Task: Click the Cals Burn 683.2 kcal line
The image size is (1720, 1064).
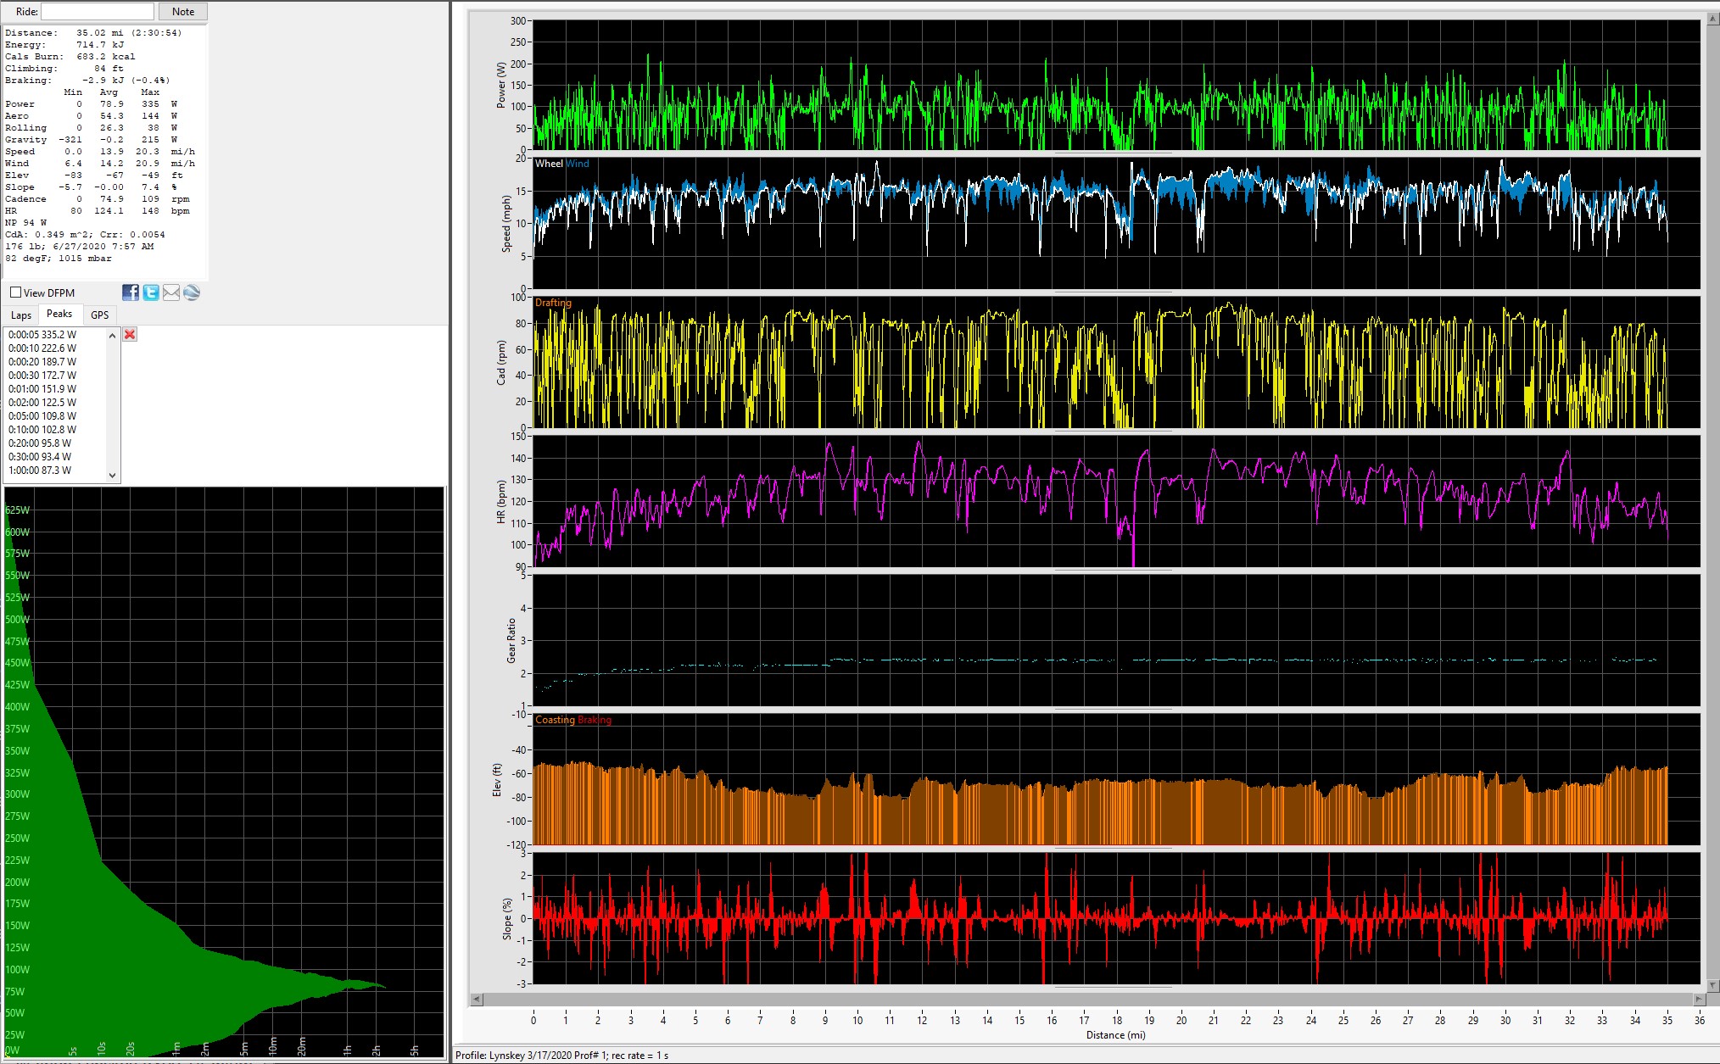Action: (x=70, y=57)
